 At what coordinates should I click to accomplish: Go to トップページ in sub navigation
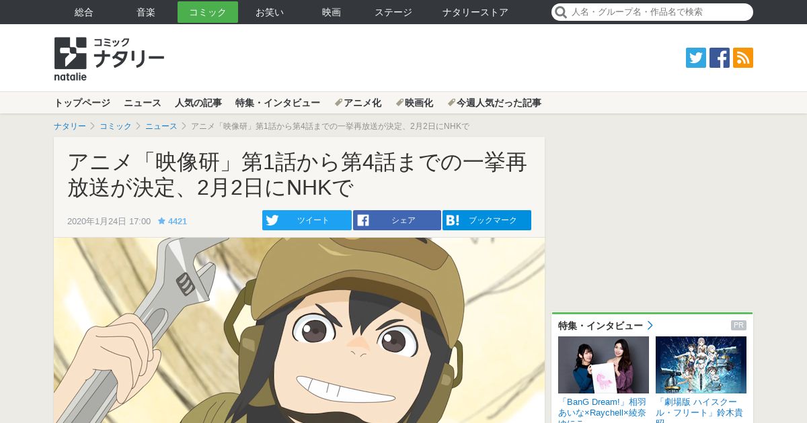coord(82,103)
